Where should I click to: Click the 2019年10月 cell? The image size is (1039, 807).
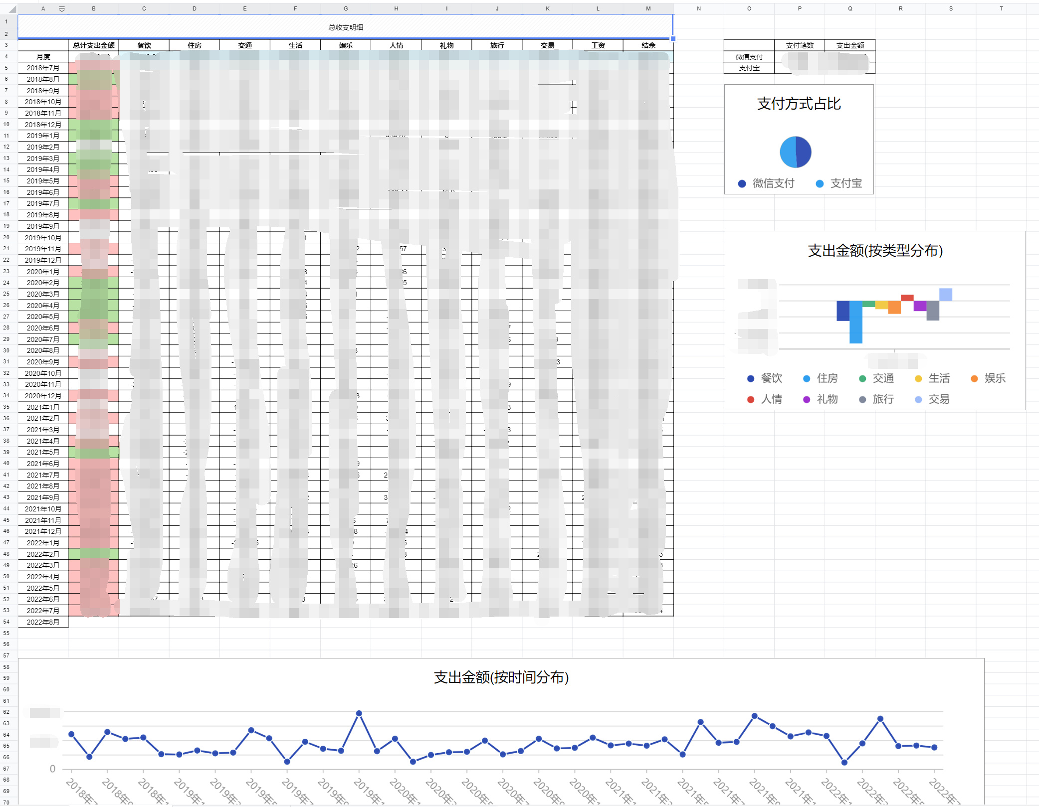[43, 238]
